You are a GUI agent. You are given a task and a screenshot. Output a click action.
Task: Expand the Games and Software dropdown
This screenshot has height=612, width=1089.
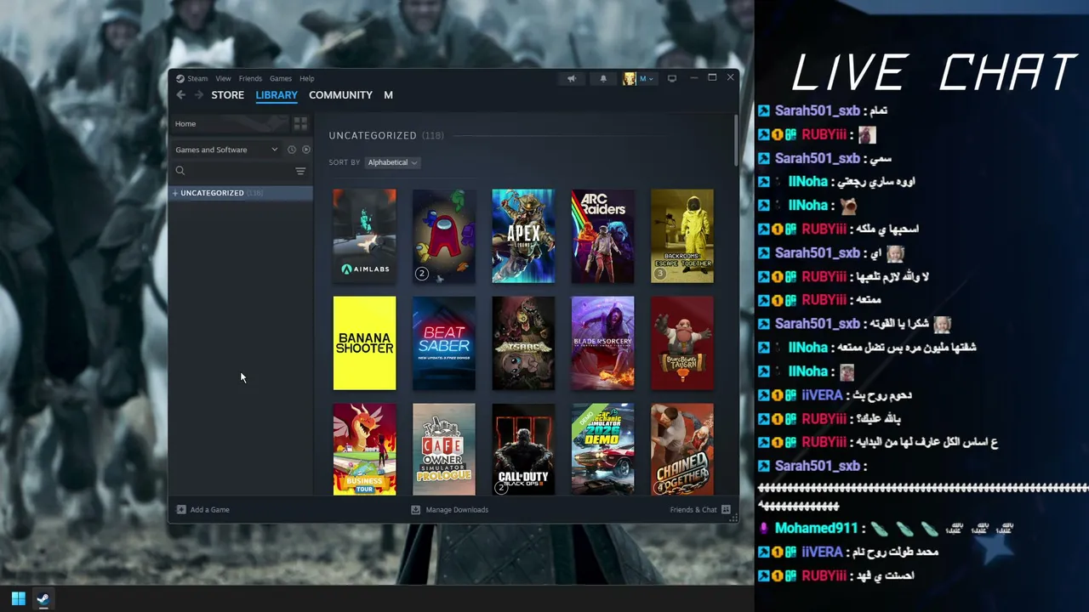226,150
